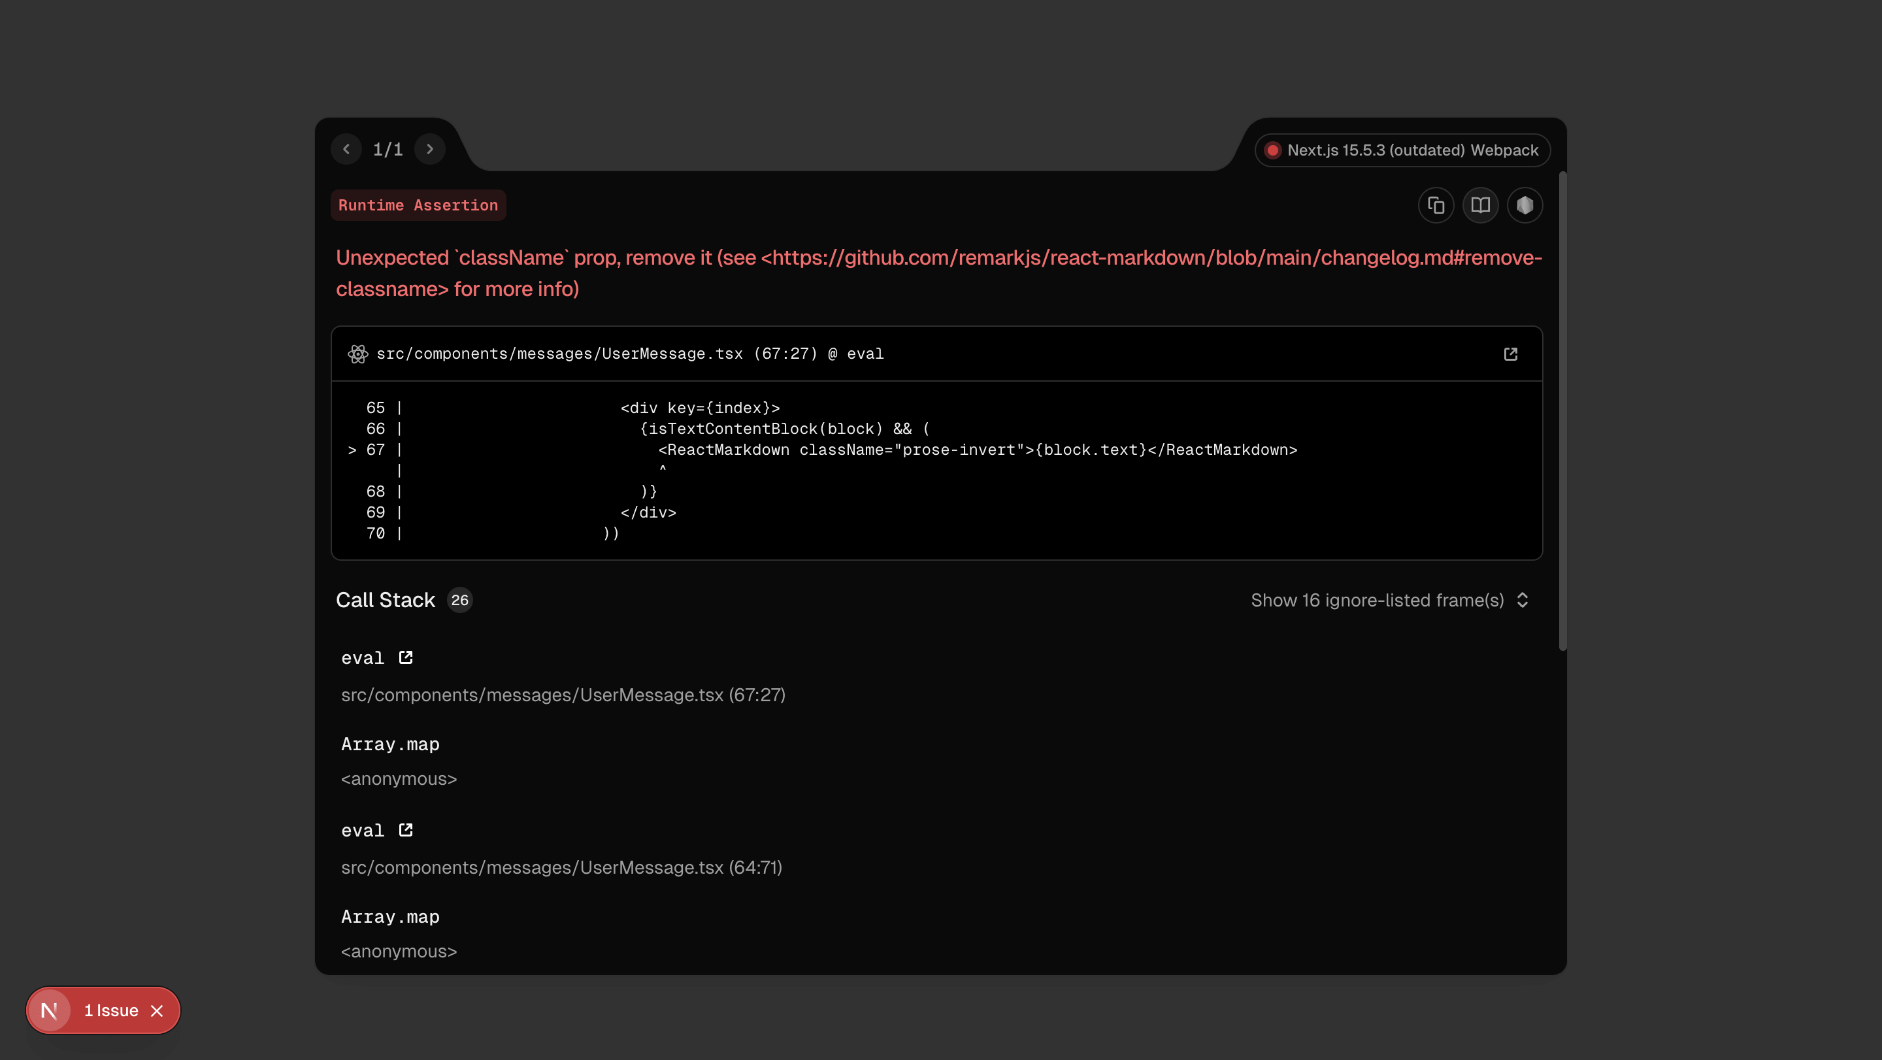Click react-markdown changelog URL in error message
The height and width of the screenshot is (1060, 1882).
click(939, 273)
